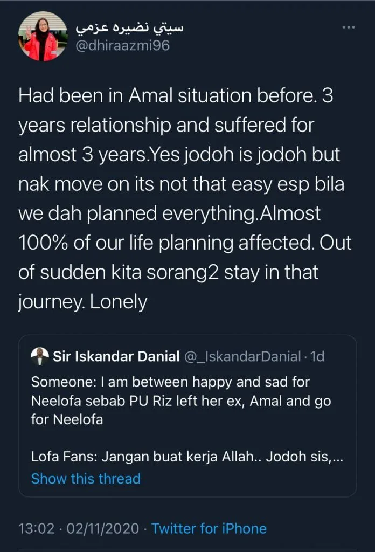Open Sir Iskandar Danial's small avatar
The image size is (375, 552).
tap(39, 356)
